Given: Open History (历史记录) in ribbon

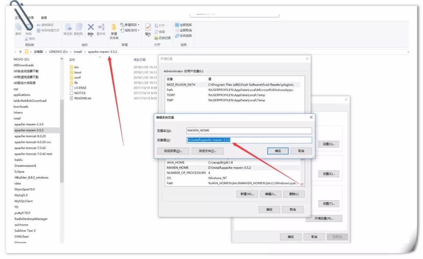Looking at the screenshot, I should 163,38.
